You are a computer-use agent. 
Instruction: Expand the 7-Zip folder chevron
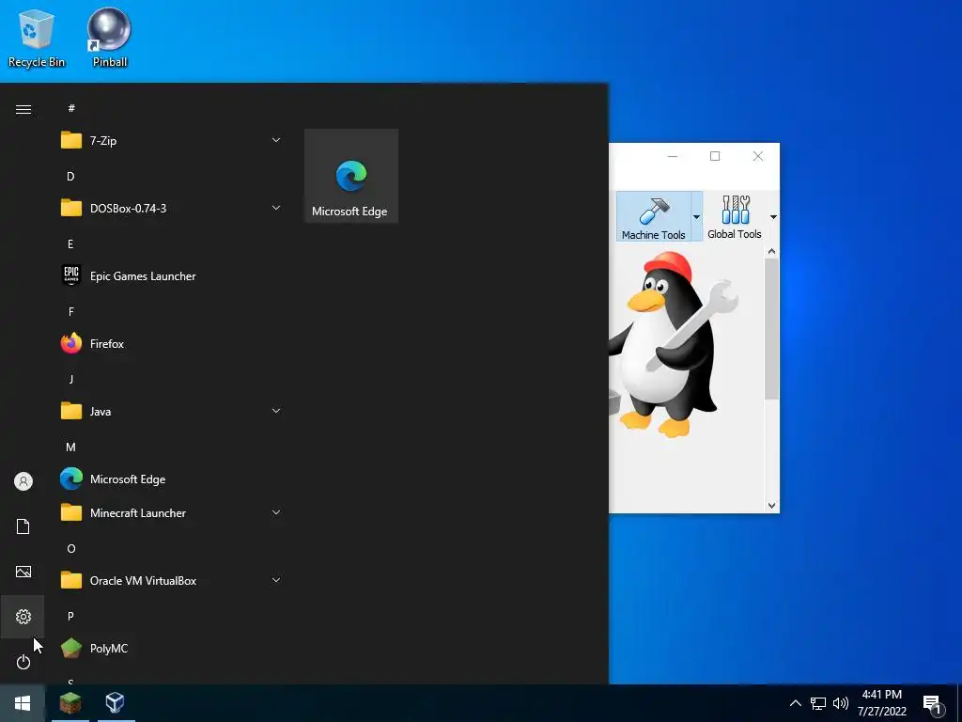(276, 141)
